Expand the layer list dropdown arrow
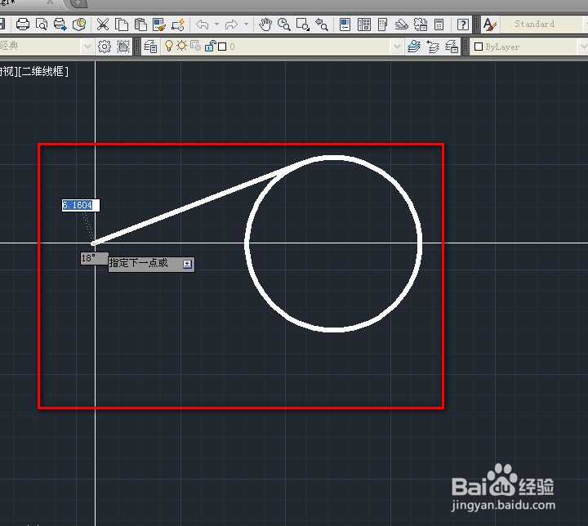 tap(396, 47)
